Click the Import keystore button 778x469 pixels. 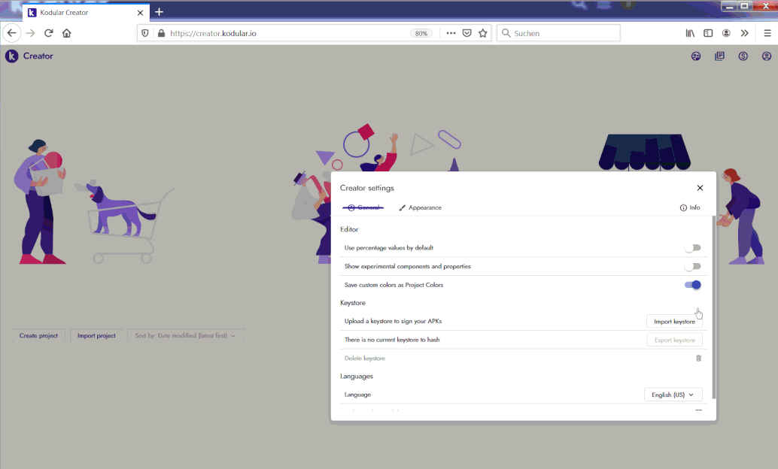coord(674,322)
